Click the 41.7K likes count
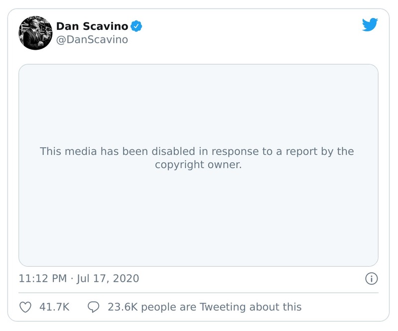This screenshot has width=398, height=331. tap(54, 307)
